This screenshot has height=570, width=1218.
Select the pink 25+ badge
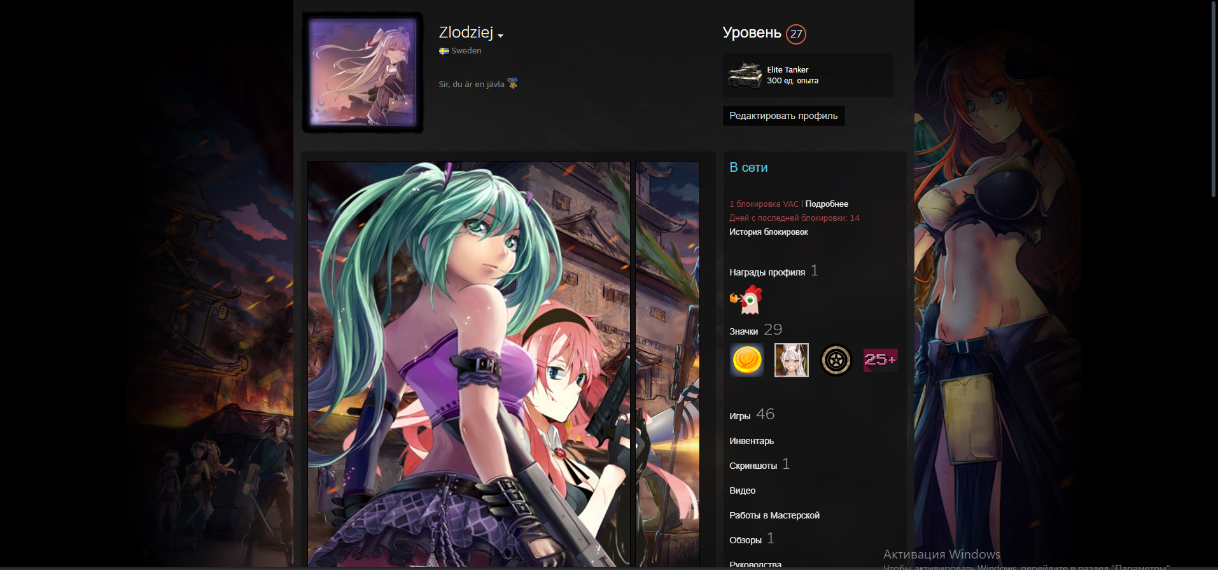(x=880, y=360)
